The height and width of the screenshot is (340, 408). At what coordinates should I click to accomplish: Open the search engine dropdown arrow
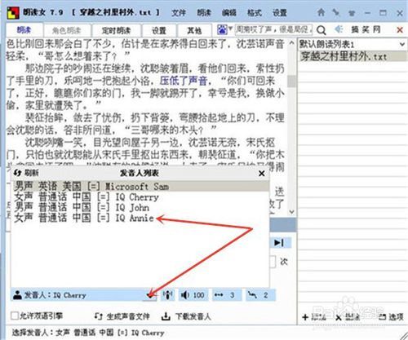[x=231, y=29]
